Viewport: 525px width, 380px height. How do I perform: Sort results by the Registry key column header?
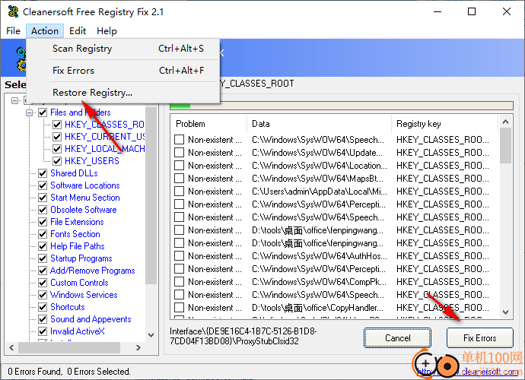pos(445,124)
